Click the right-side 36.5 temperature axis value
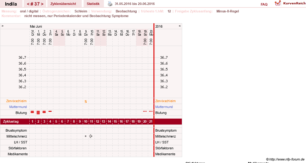Viewport: 306px width, 163px height. coord(164,69)
